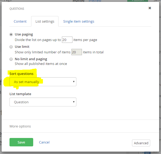Image resolution: width=161 pixels, height=154 pixels.
Task: Open the Single item settings tab
Action: coord(79,21)
